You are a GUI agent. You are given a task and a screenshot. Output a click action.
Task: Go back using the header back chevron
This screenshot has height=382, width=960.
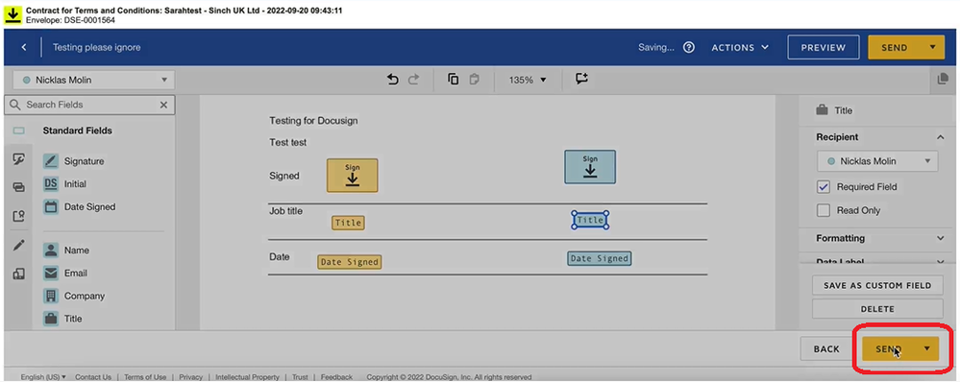click(23, 47)
